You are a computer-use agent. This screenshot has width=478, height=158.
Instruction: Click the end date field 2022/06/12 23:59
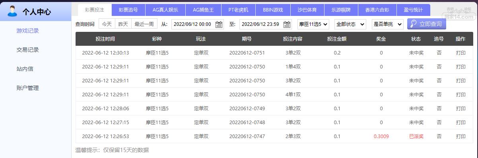[266, 24]
